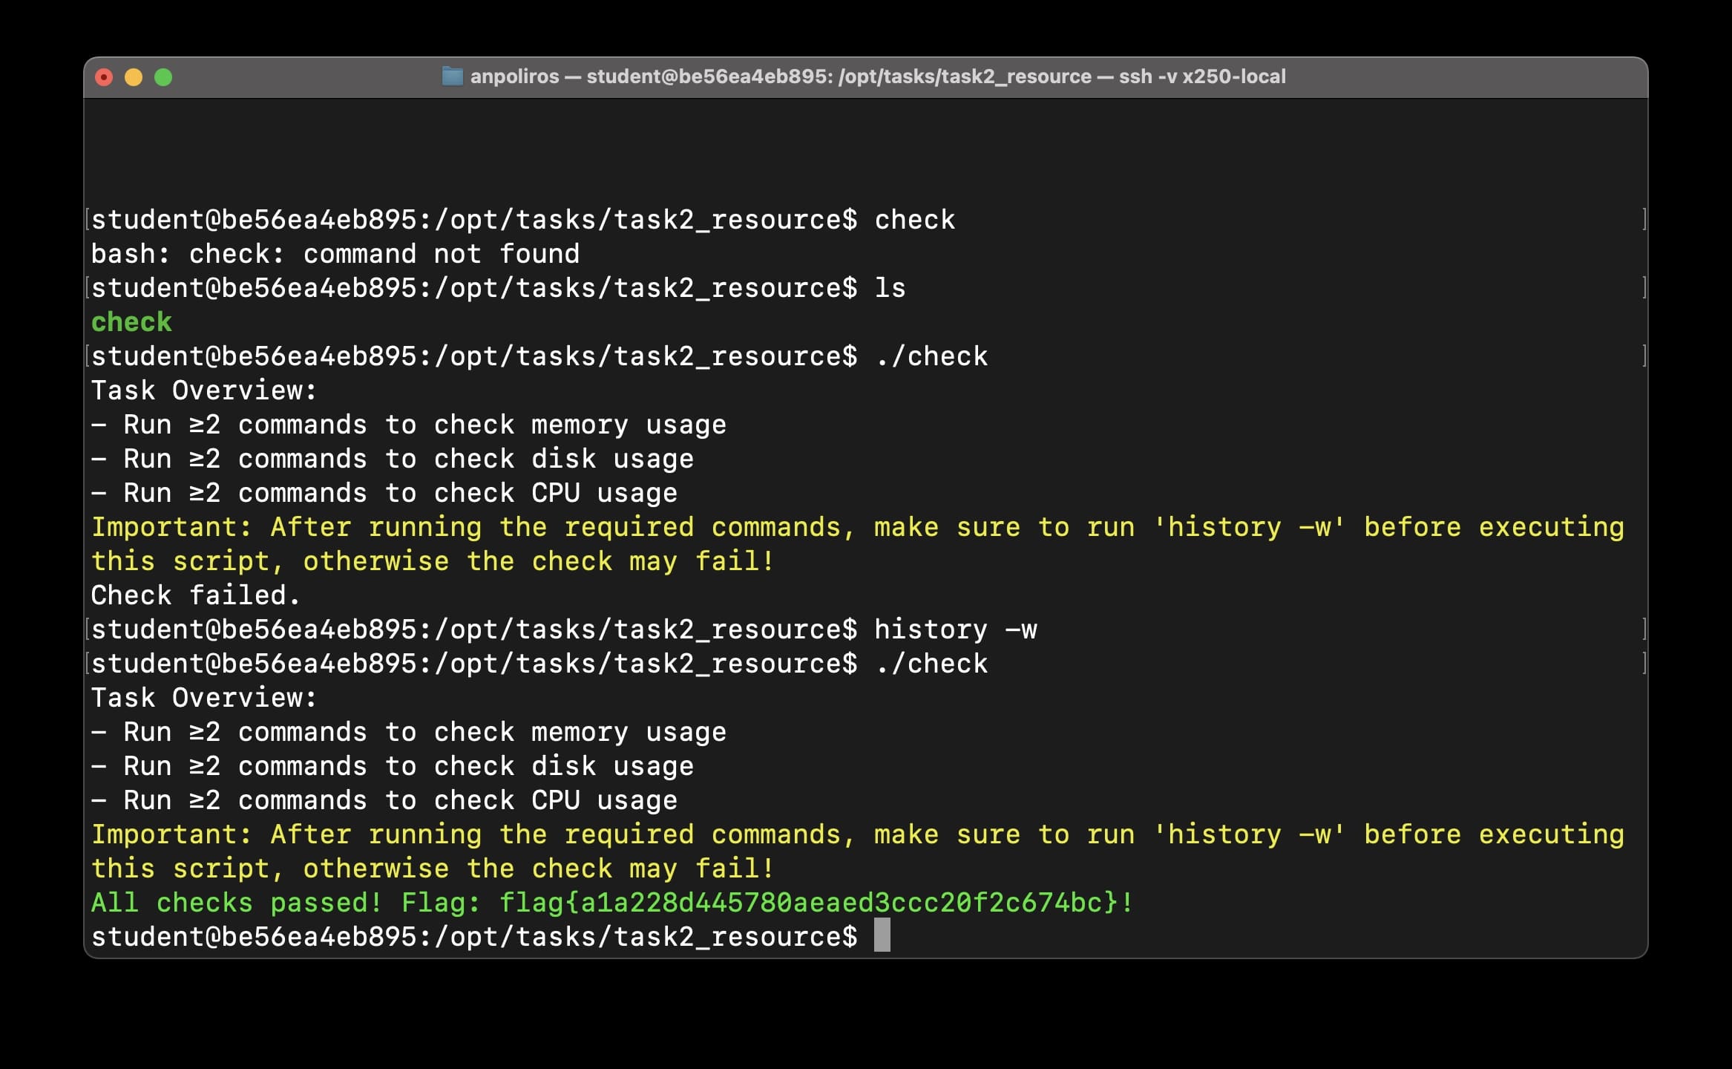Click right-edge mark bracket beside first 'check' prompt
1732x1069 pixels.
click(1644, 220)
